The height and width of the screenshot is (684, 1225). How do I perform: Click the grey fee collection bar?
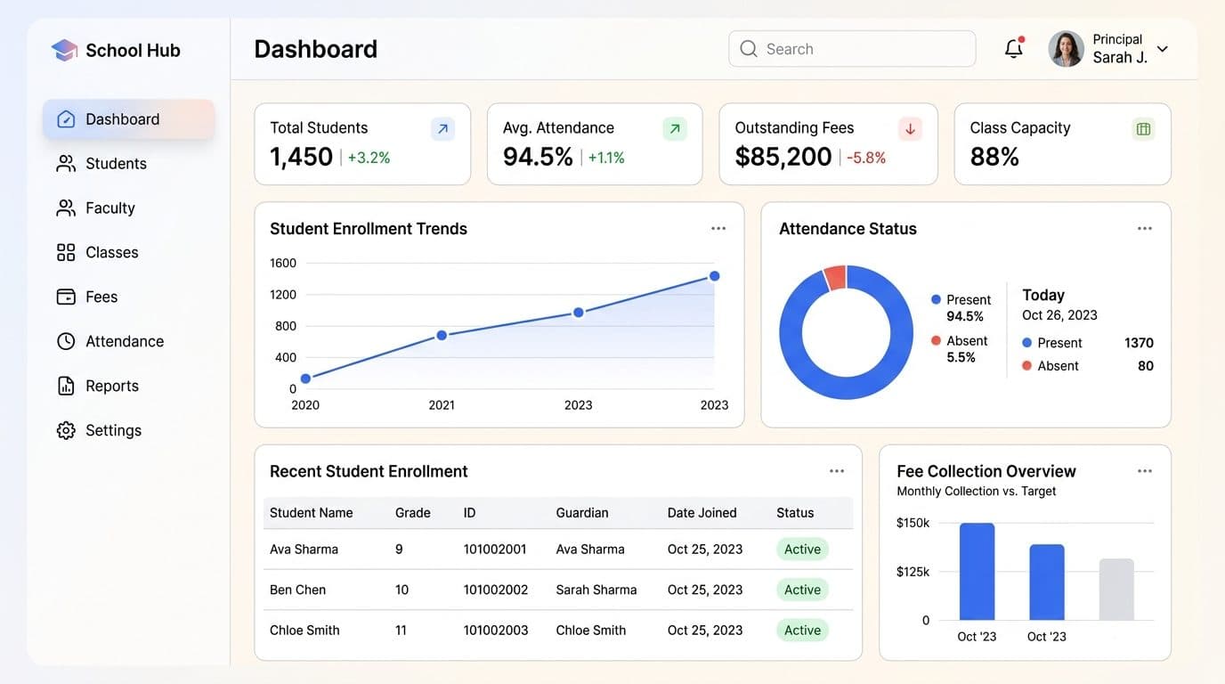pyautogui.click(x=1116, y=590)
